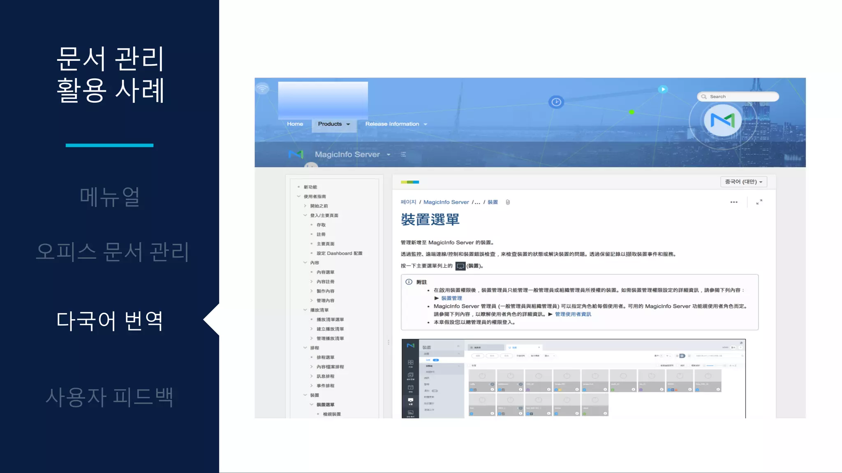Click the cyan play icon in banner

coord(663,89)
